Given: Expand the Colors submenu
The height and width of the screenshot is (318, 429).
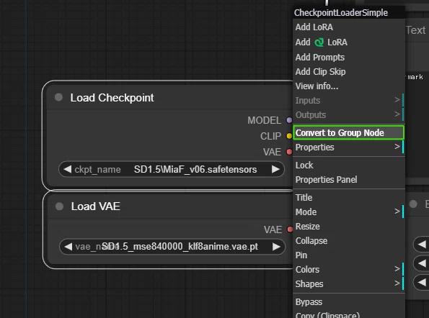Looking at the screenshot, I should tap(349, 269).
